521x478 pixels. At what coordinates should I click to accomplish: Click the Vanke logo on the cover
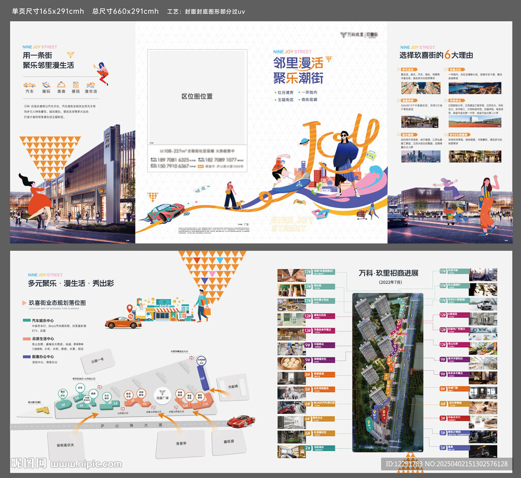coord(359,35)
